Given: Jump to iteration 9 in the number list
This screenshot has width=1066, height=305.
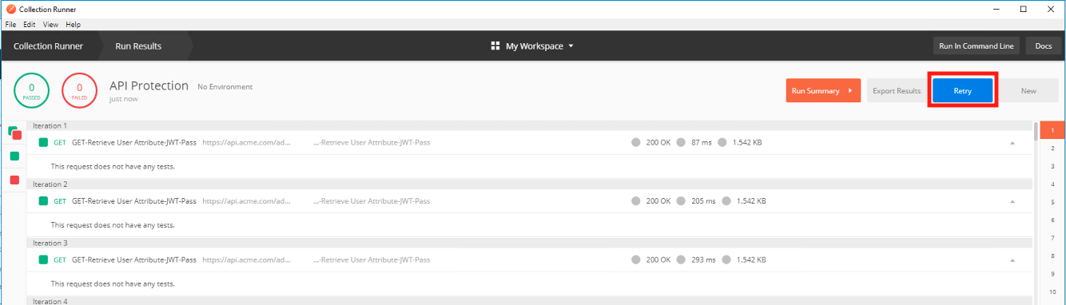Looking at the screenshot, I should coord(1052,274).
